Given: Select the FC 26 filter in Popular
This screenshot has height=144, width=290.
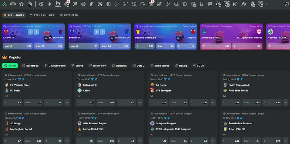Looking at the screenshot, I should [198, 66].
